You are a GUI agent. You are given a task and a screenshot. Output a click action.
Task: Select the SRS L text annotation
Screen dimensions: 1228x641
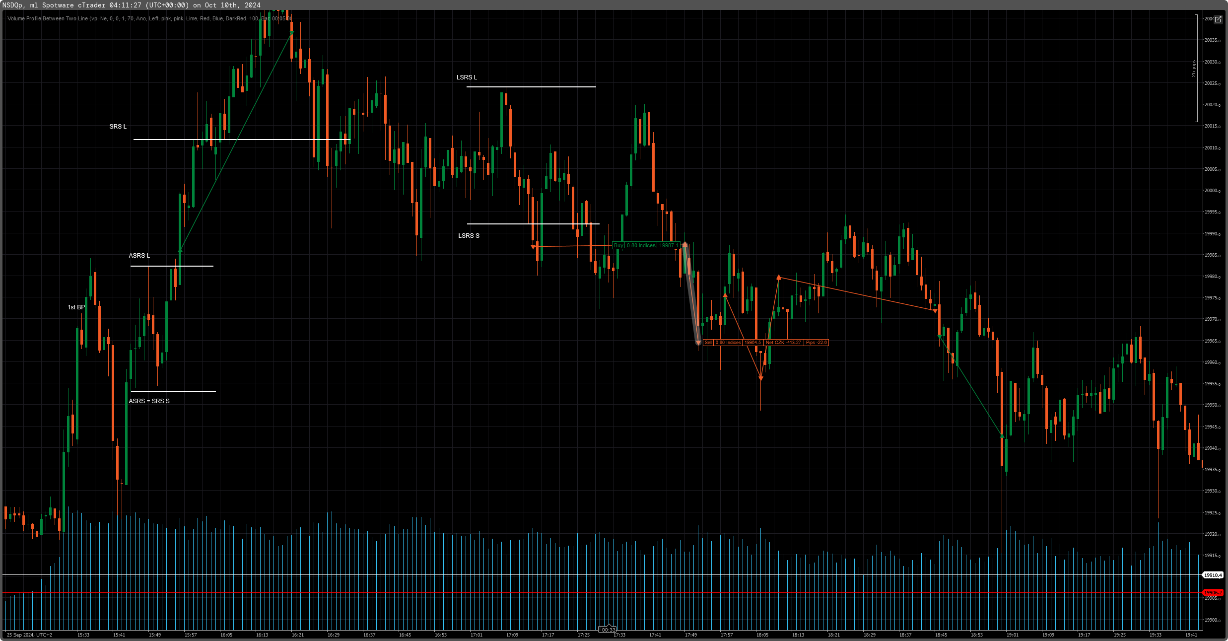coord(118,127)
